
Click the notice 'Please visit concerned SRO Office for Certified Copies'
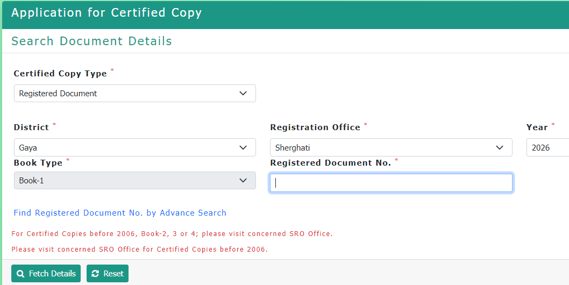click(139, 250)
